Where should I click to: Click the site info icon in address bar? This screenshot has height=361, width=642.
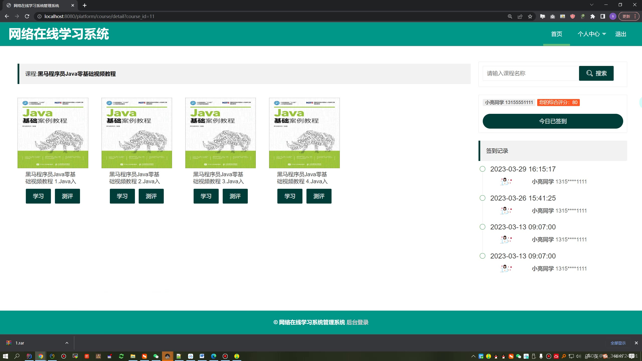[39, 16]
